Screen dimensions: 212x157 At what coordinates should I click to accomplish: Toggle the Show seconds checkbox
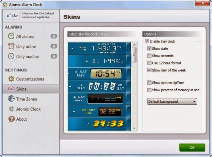pos(149,56)
